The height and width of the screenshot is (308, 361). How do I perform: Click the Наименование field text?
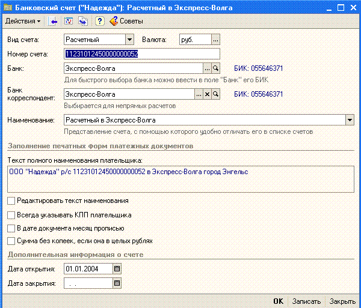click(205, 120)
